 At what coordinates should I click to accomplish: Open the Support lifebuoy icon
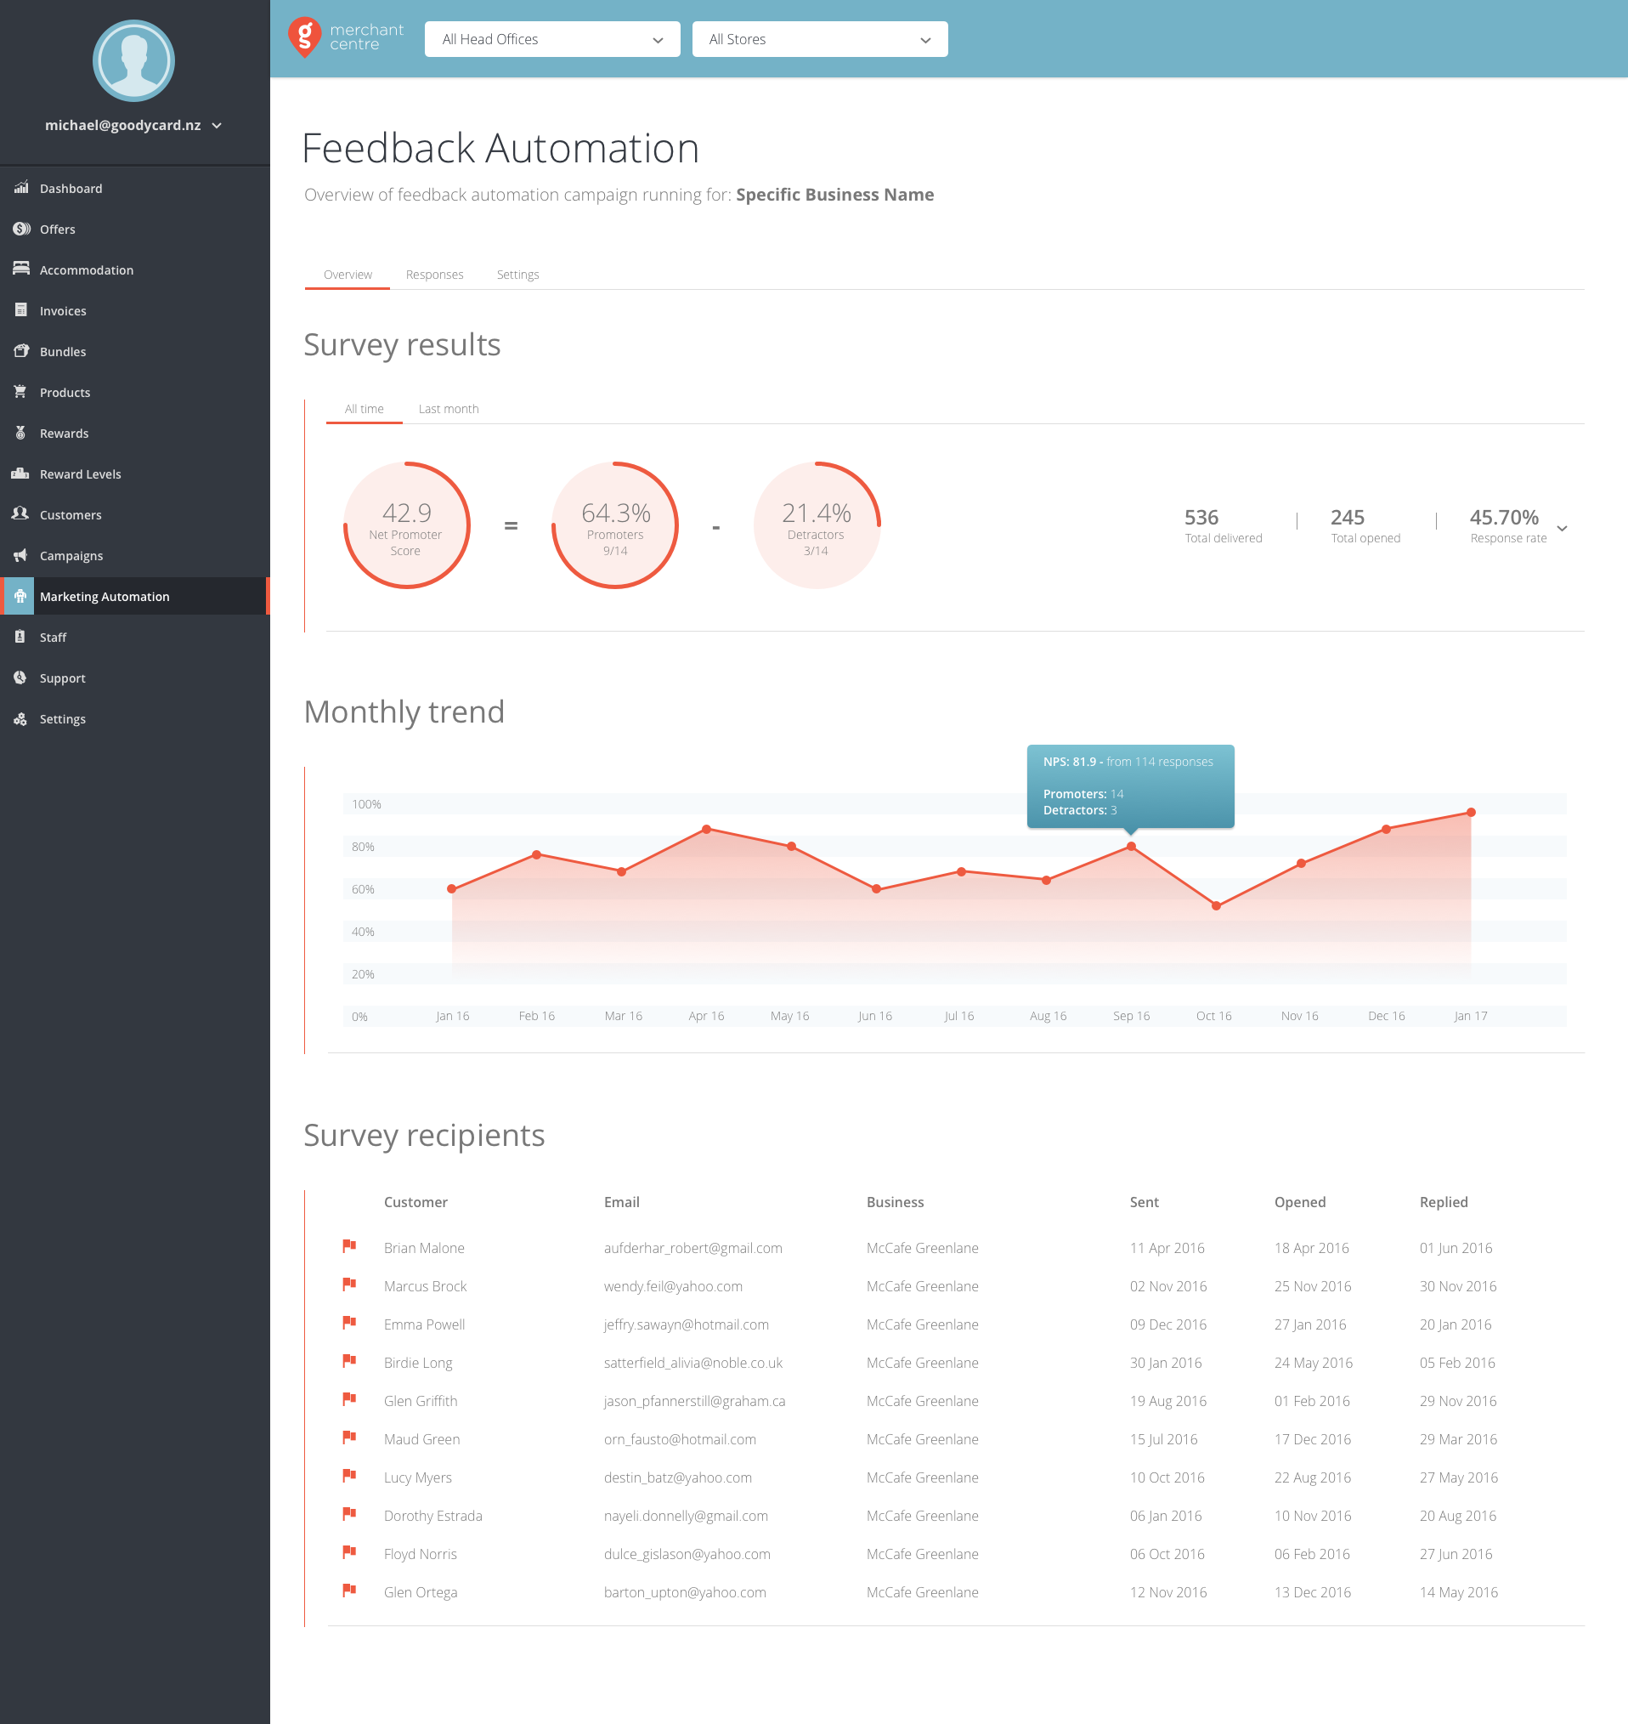(21, 677)
